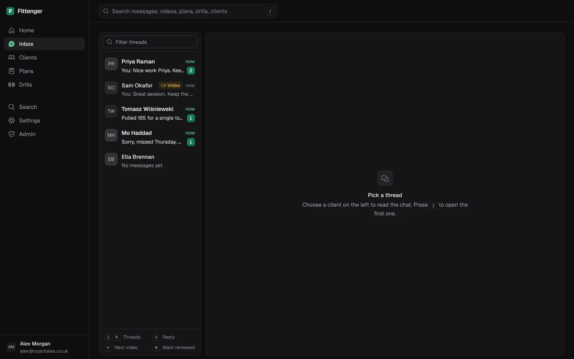Image resolution: width=574 pixels, height=359 pixels.
Task: Focus the global search messages field
Action: (188, 11)
